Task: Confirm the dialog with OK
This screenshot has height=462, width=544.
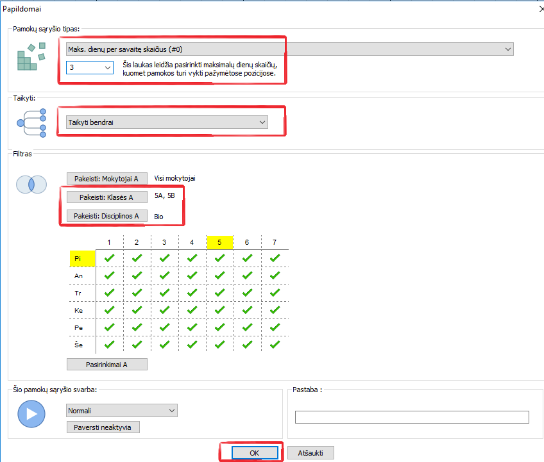Action: click(254, 452)
